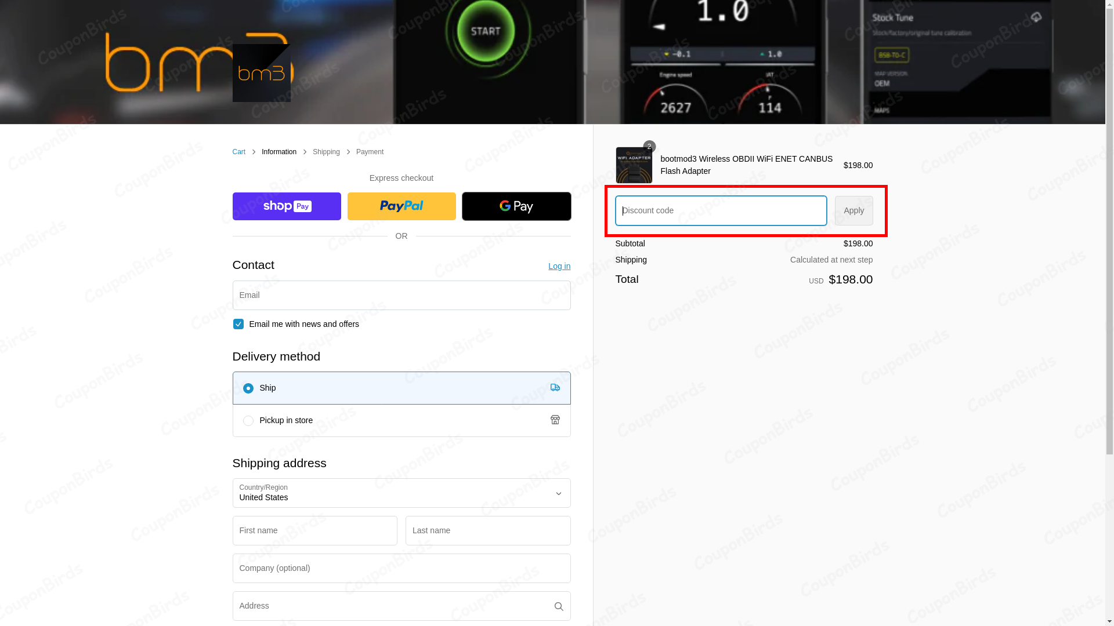
Task: Click the bm3 store logo
Action: (261, 73)
